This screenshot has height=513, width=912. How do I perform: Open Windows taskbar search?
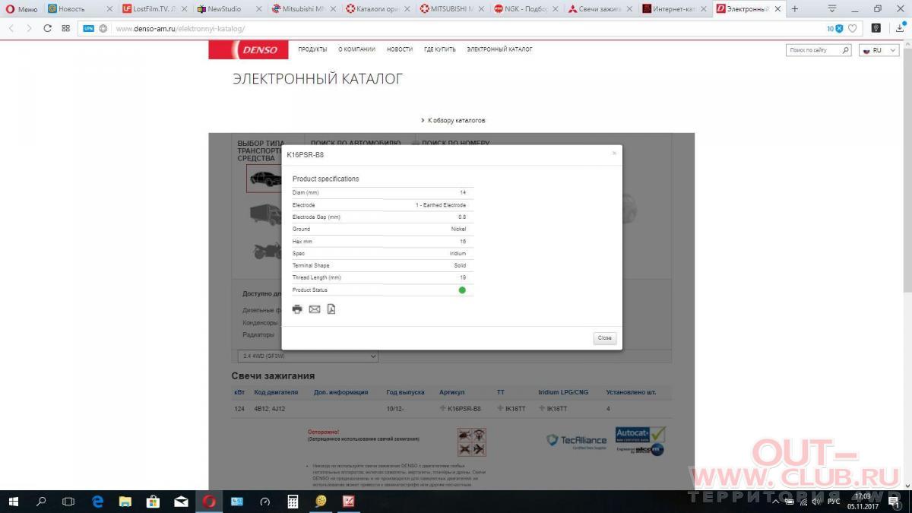click(x=41, y=502)
